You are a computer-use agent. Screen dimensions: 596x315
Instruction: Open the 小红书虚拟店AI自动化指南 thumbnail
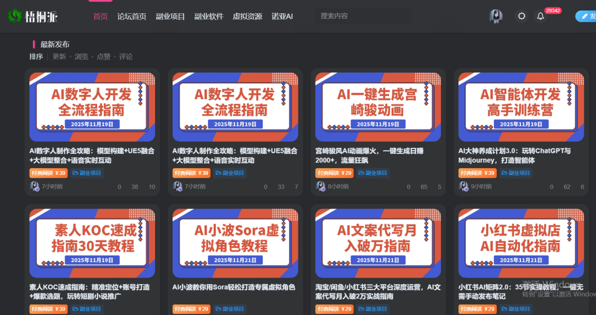click(521, 243)
